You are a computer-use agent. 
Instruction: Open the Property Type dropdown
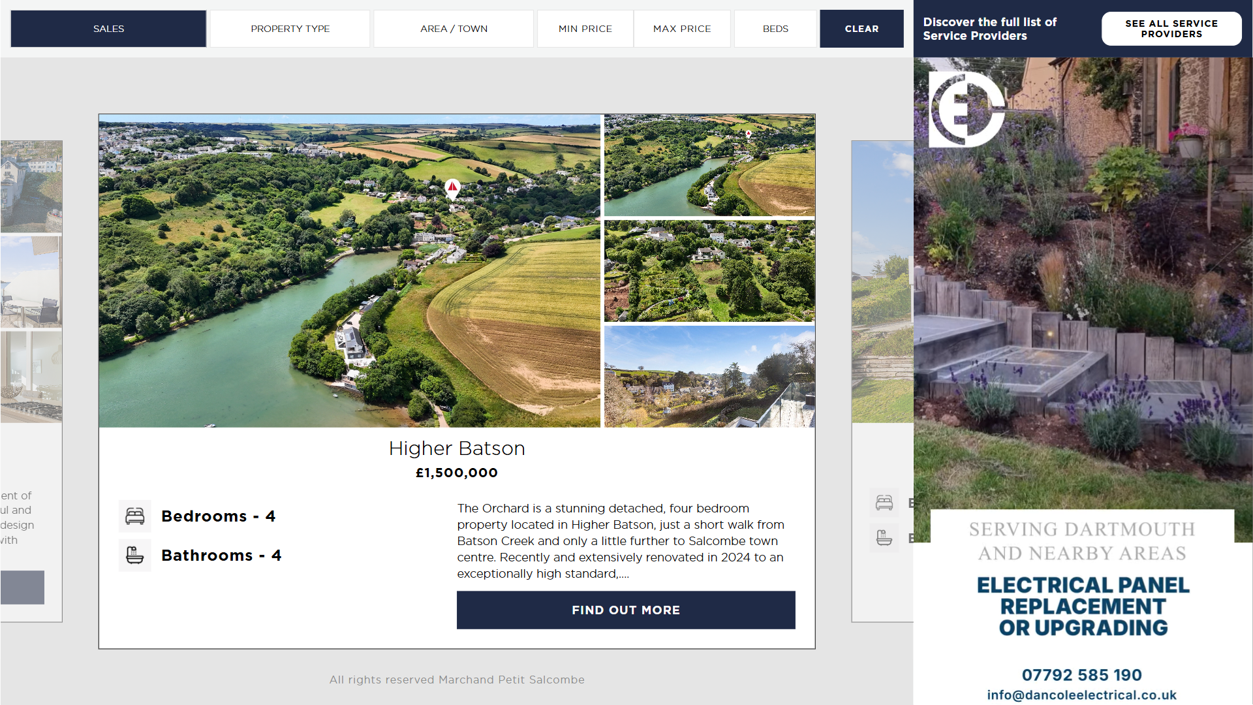[x=290, y=29]
